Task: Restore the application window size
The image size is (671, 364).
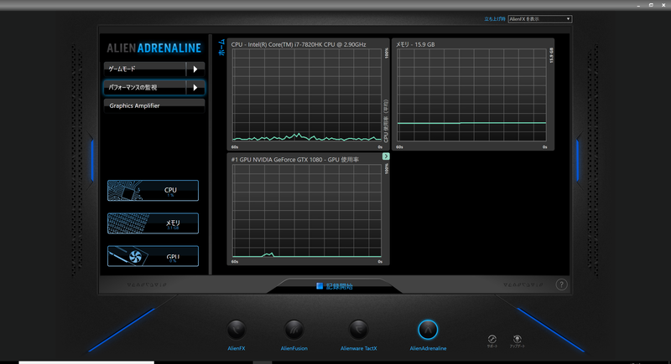Action: point(651,5)
